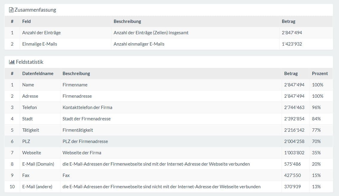The width and height of the screenshot is (339, 196).
Task: Click the Prozent column header
Action: click(320, 73)
